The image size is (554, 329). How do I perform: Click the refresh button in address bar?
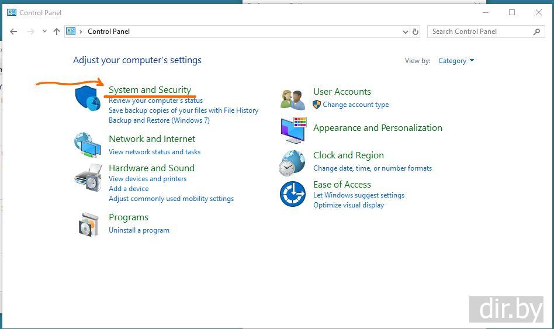pyautogui.click(x=415, y=32)
